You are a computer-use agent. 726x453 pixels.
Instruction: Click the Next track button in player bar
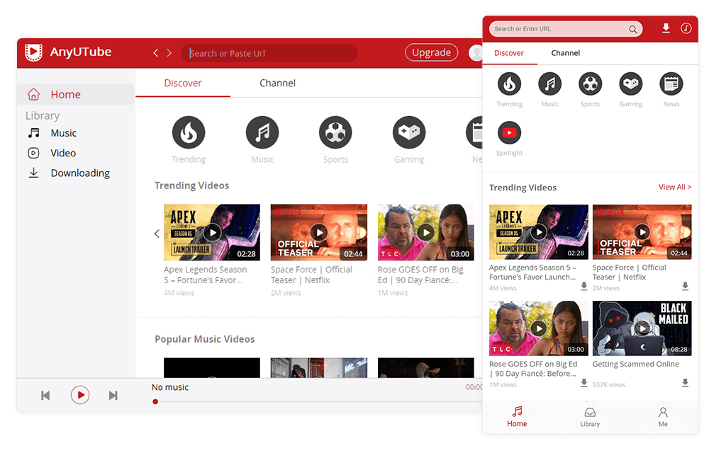113,396
